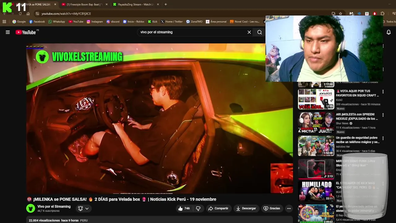Open the Google bookmark

[x=19, y=22]
